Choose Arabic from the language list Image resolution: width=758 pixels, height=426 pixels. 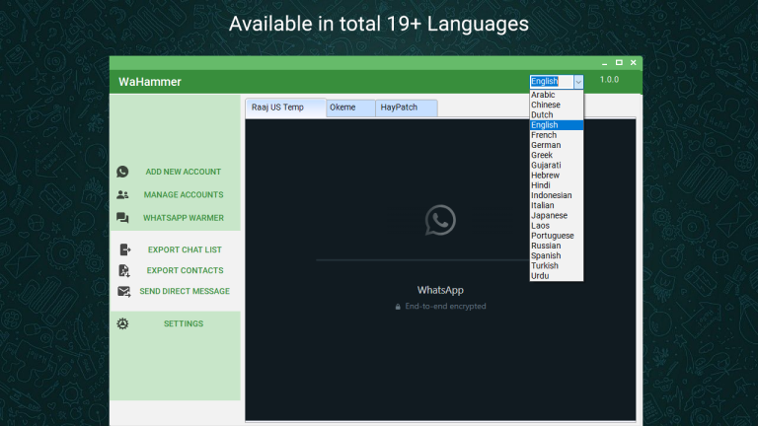544,95
